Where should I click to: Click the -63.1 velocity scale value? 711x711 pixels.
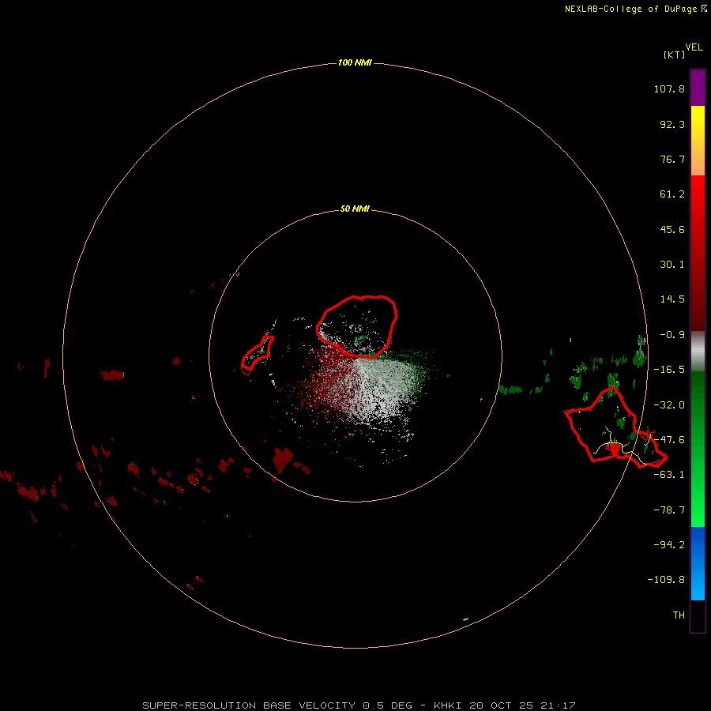click(669, 475)
